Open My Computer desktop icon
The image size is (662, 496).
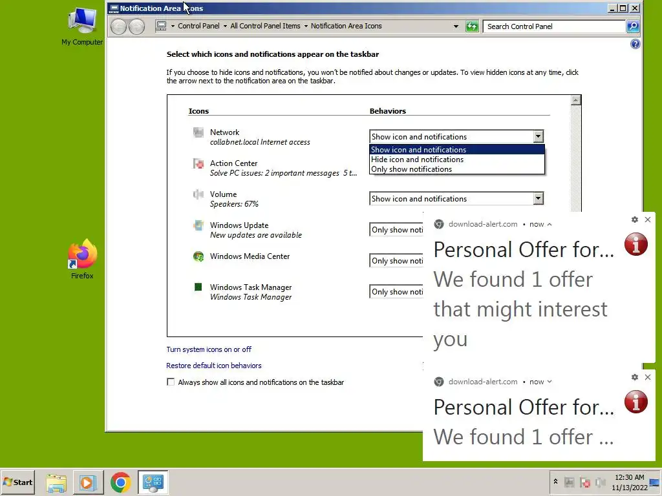[82, 26]
